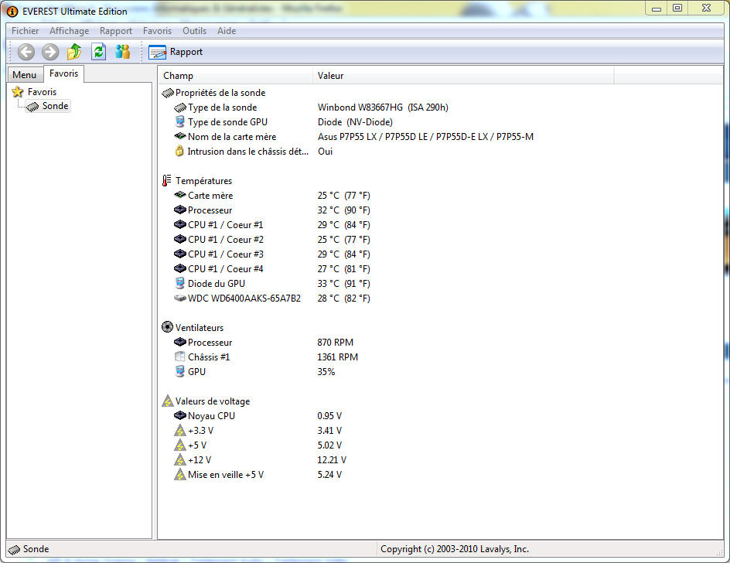The width and height of the screenshot is (730, 563).
Task: Select the GPU diode temperature icon
Action: (180, 283)
